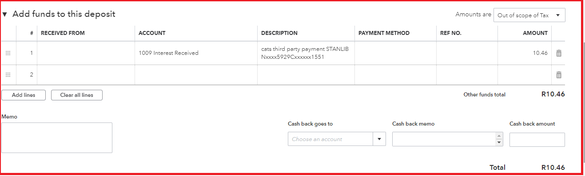This screenshot has height=176, width=585.
Task: Click the 10.46 amount cell in row 1
Action: [x=525, y=53]
